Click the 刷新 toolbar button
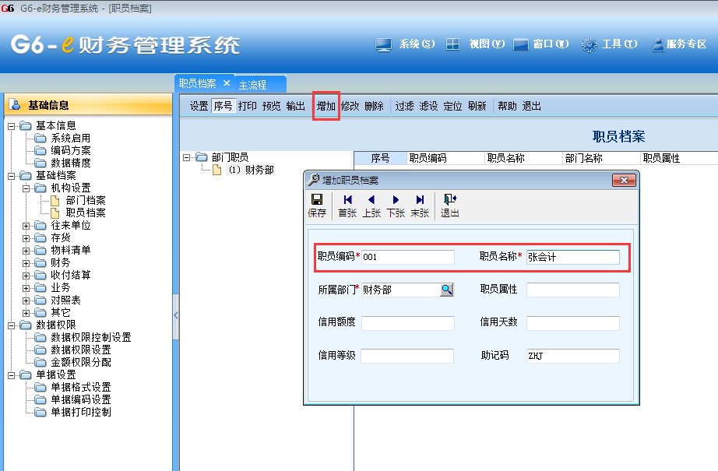The image size is (718, 471). tap(477, 106)
